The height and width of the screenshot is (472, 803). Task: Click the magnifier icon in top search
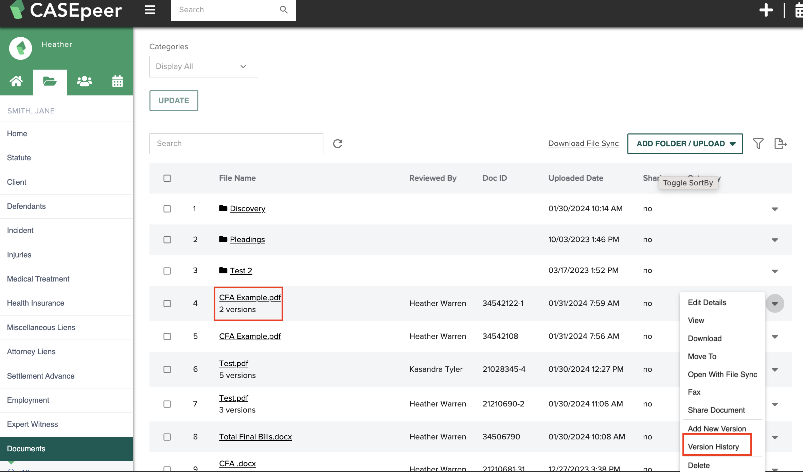(284, 10)
